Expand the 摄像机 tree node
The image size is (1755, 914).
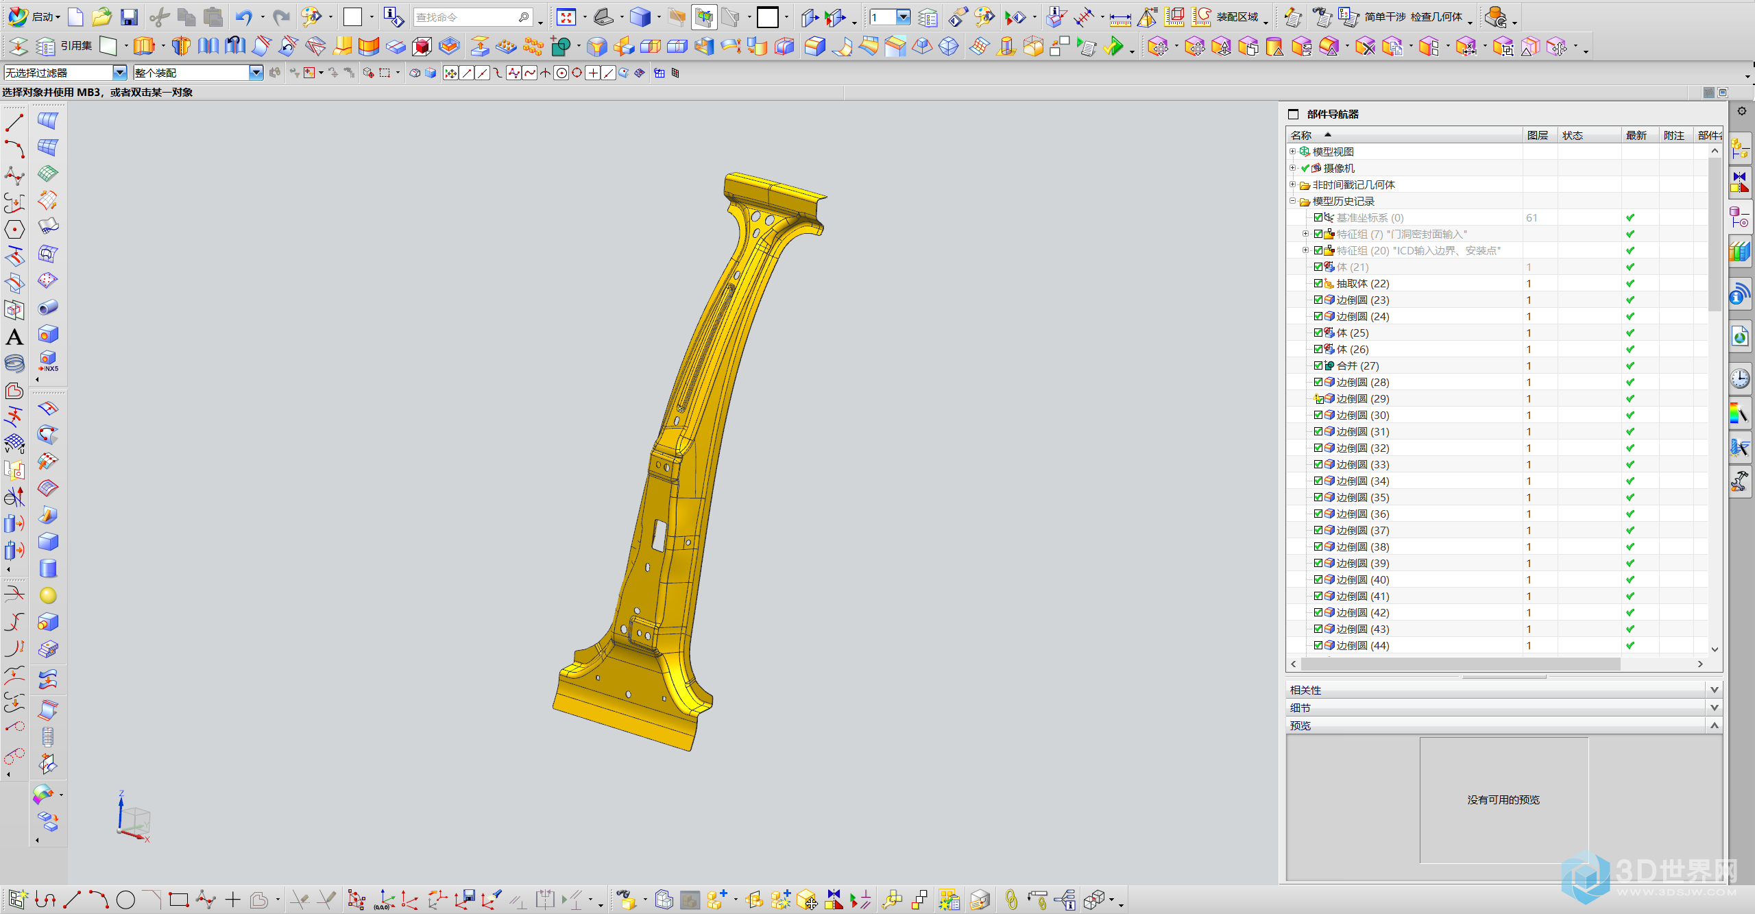(1292, 168)
